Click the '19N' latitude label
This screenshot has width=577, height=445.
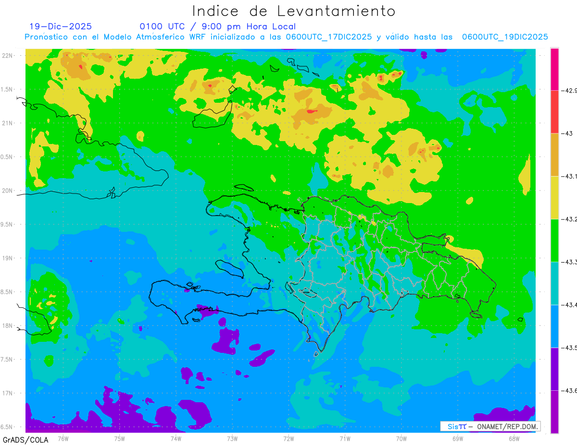point(8,258)
